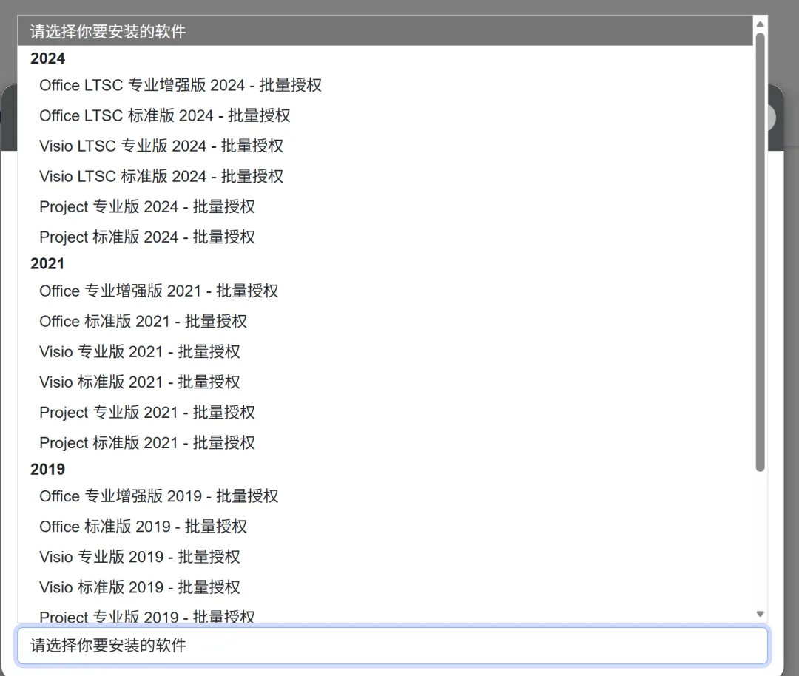The height and width of the screenshot is (676, 799).
Task: Pick Visio 标准版 2021 - 批量授权
Action: [385, 382]
